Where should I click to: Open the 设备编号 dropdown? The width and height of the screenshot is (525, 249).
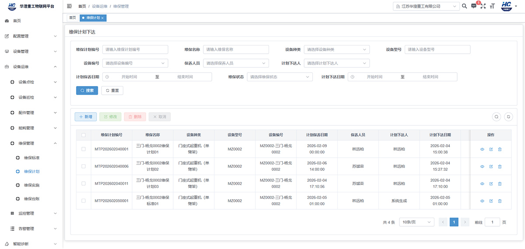point(135,63)
